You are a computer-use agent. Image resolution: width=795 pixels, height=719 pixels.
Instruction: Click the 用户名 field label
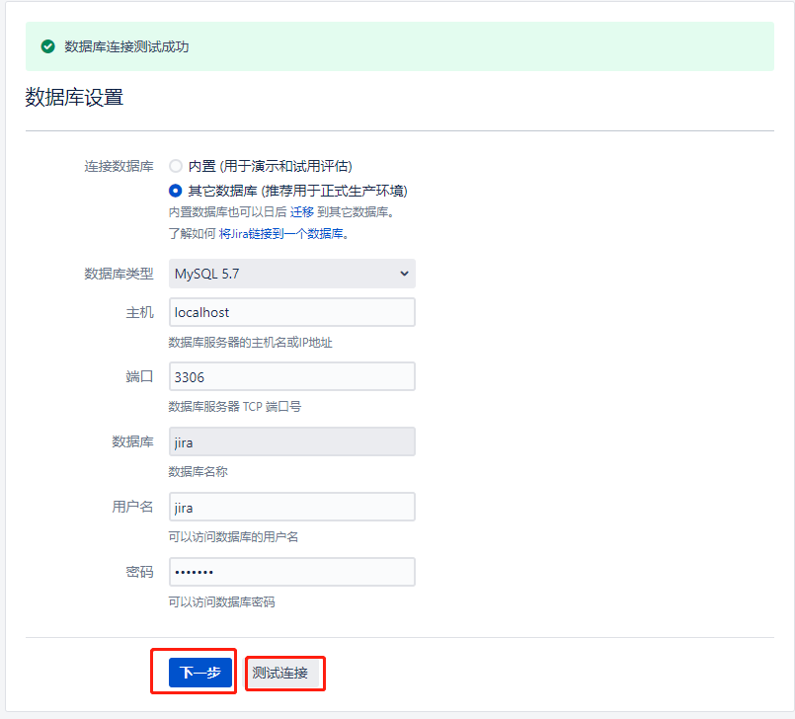point(132,507)
